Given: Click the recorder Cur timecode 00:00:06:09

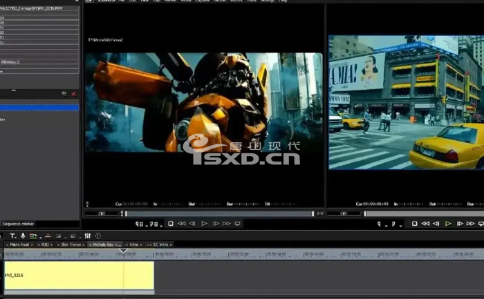Looking at the screenshot, I should coord(375,204).
